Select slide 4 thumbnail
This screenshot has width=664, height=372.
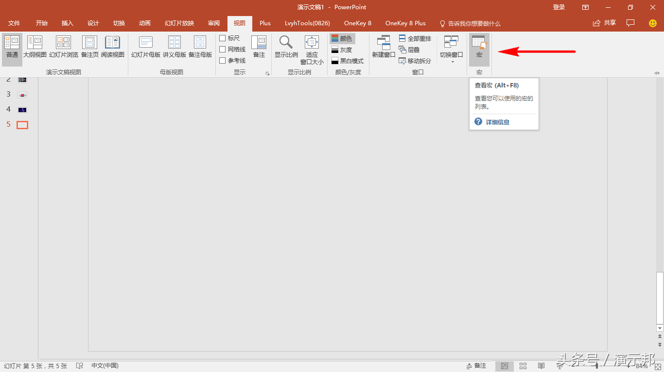(x=22, y=110)
